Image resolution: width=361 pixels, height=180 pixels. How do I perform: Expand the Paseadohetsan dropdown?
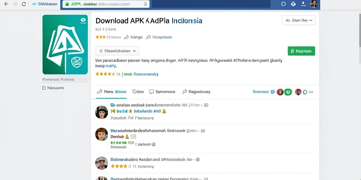pyautogui.click(x=117, y=51)
